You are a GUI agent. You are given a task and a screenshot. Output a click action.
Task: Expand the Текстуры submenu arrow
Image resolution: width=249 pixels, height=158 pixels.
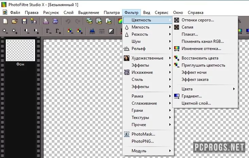coord(170,118)
